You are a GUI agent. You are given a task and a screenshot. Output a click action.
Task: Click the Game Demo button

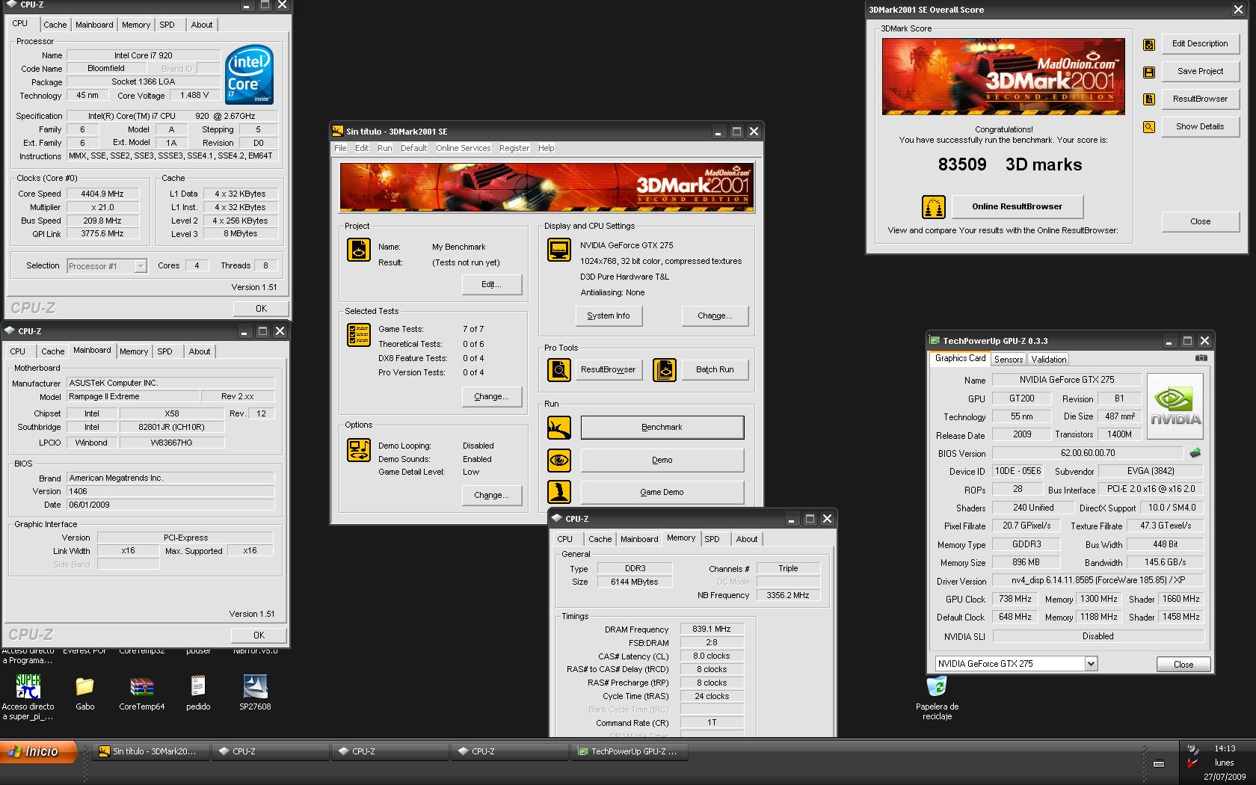(662, 492)
